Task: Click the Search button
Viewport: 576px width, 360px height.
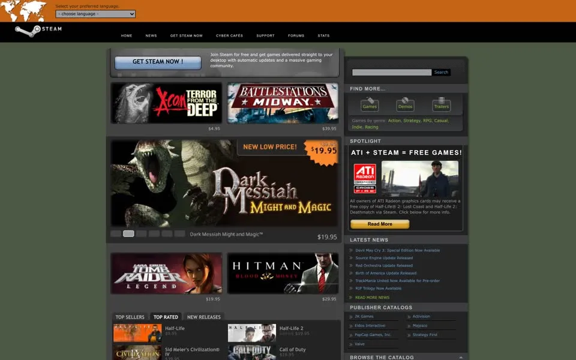Action: tap(441, 73)
